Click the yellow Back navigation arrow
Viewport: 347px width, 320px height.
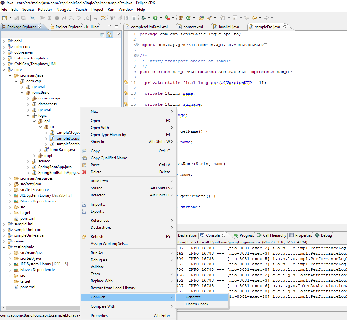254,18
